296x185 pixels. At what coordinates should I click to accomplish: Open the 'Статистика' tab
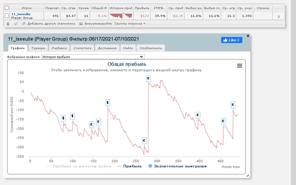pos(82,48)
